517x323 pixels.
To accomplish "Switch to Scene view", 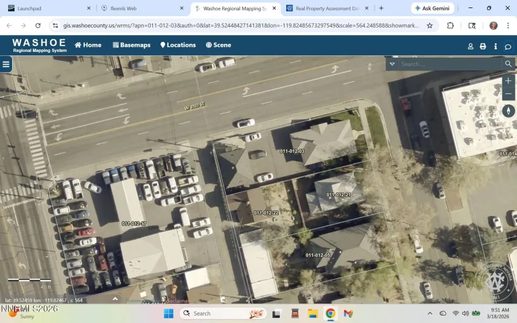I will 218,45.
